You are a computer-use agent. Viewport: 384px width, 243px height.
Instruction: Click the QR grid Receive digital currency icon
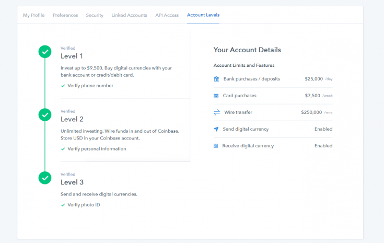[216, 146]
